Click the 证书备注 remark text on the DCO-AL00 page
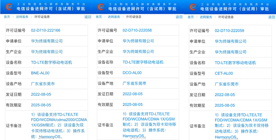This screenshot has height=140, width=276. point(150,125)
